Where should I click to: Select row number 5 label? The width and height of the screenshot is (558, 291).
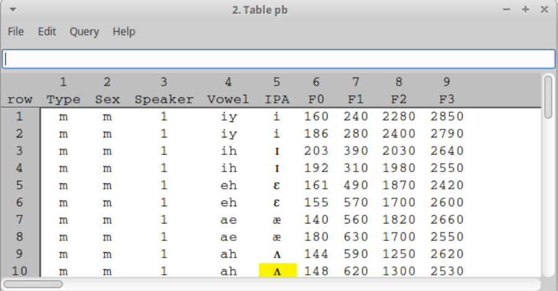coord(20,185)
